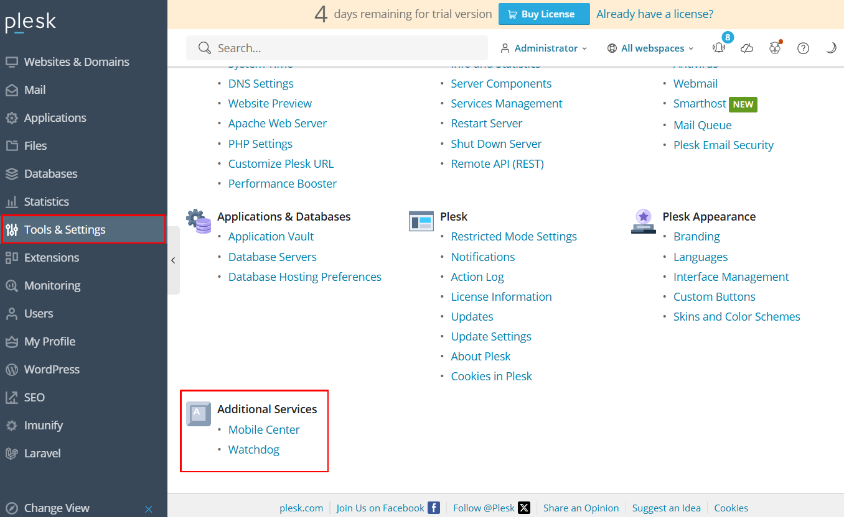Screen dimensions: 844x517
Task: Click the Buy License button
Action: [544, 14]
